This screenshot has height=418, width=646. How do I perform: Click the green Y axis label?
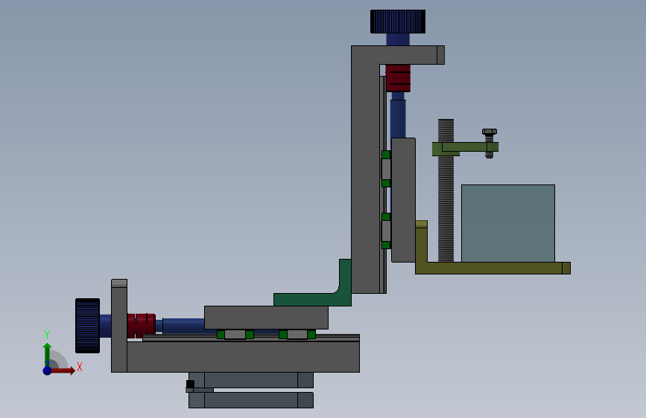(47, 335)
